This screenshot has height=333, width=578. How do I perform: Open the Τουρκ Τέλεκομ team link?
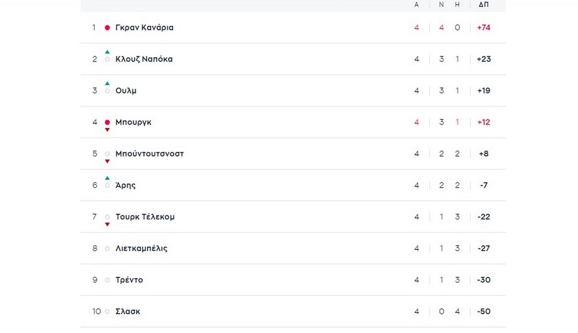tap(145, 217)
